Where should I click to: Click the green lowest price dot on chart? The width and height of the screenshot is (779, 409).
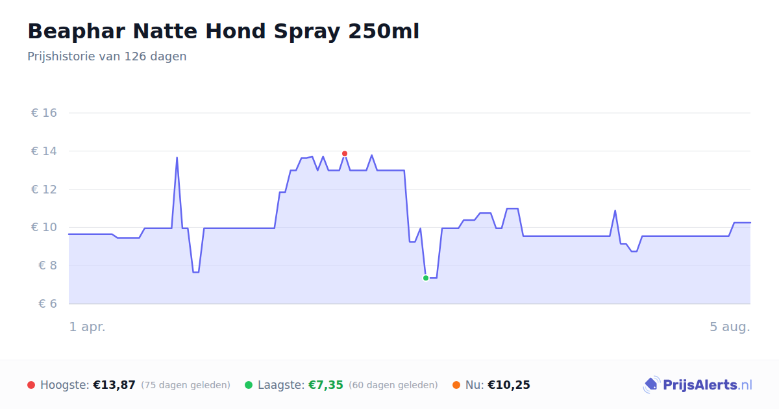[x=426, y=278]
